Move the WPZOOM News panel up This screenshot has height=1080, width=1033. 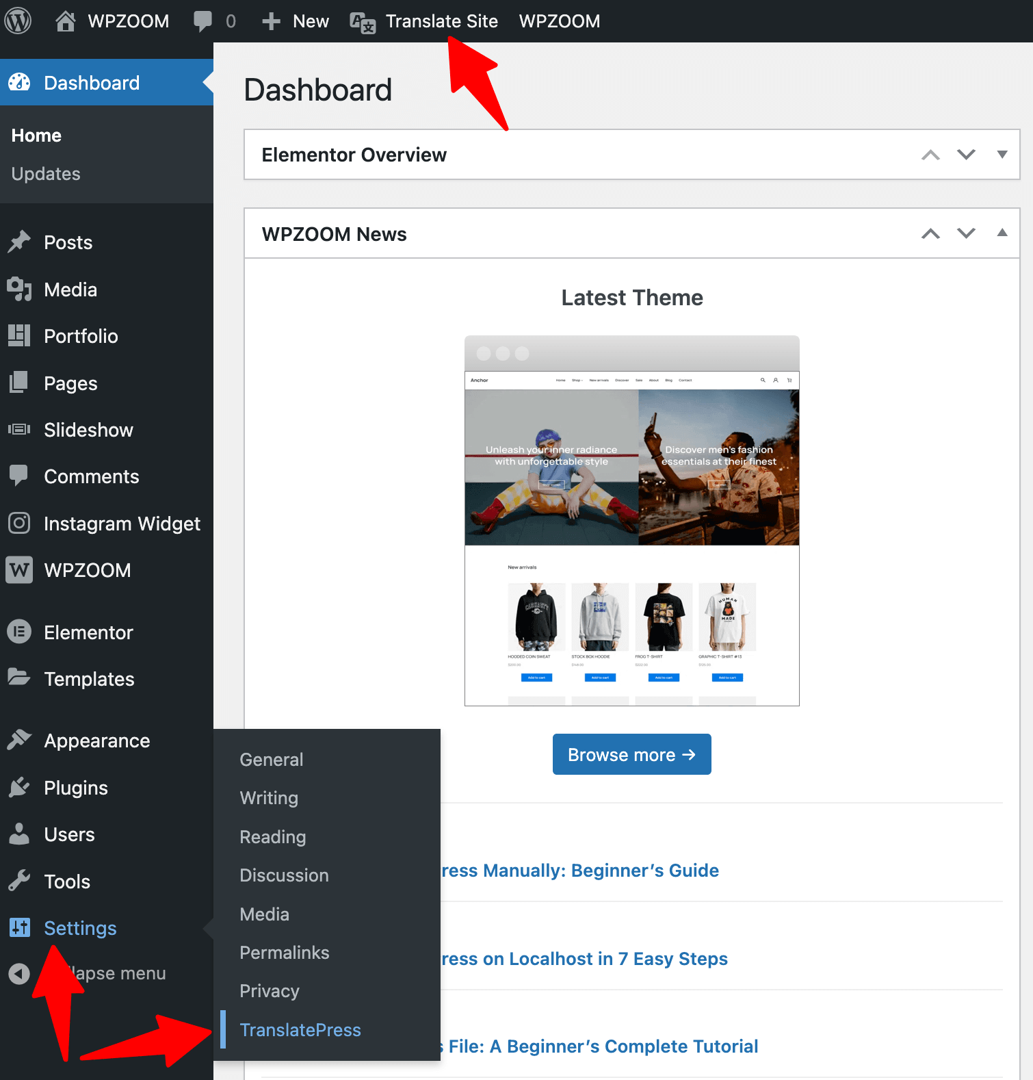point(930,234)
